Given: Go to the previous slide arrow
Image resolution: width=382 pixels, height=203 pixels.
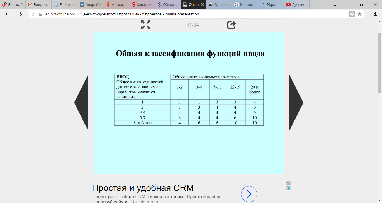Looking at the screenshot, I should pyautogui.click(x=81, y=103).
